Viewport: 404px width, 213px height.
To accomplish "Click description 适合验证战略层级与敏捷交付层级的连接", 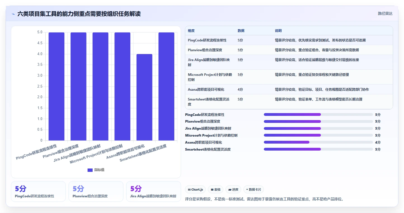I will tap(329, 60).
